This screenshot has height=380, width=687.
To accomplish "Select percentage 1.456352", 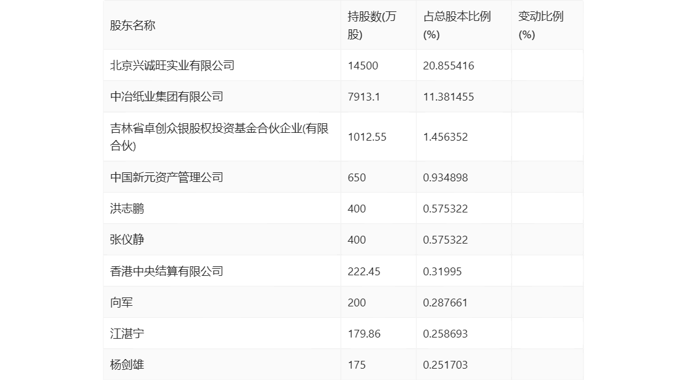I will click(x=445, y=137).
